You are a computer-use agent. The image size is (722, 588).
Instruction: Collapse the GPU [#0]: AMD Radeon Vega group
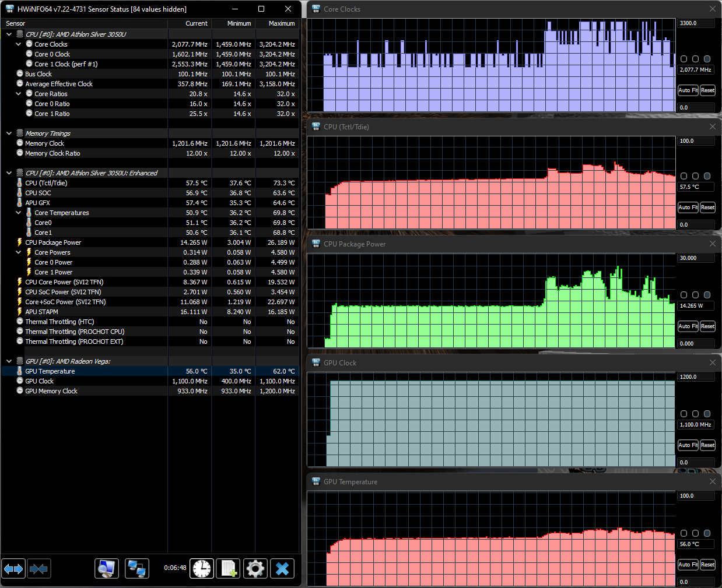[9, 361]
